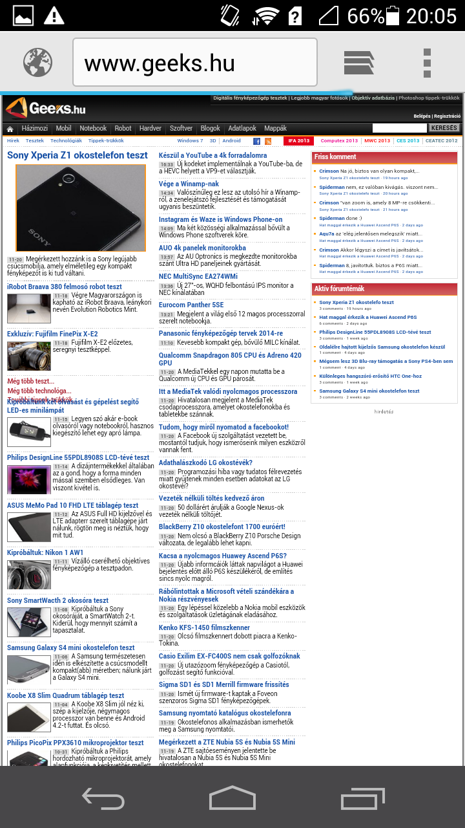Open the three-dot browser overflow menu
Viewport: 465px width, 828px height.
(427, 63)
